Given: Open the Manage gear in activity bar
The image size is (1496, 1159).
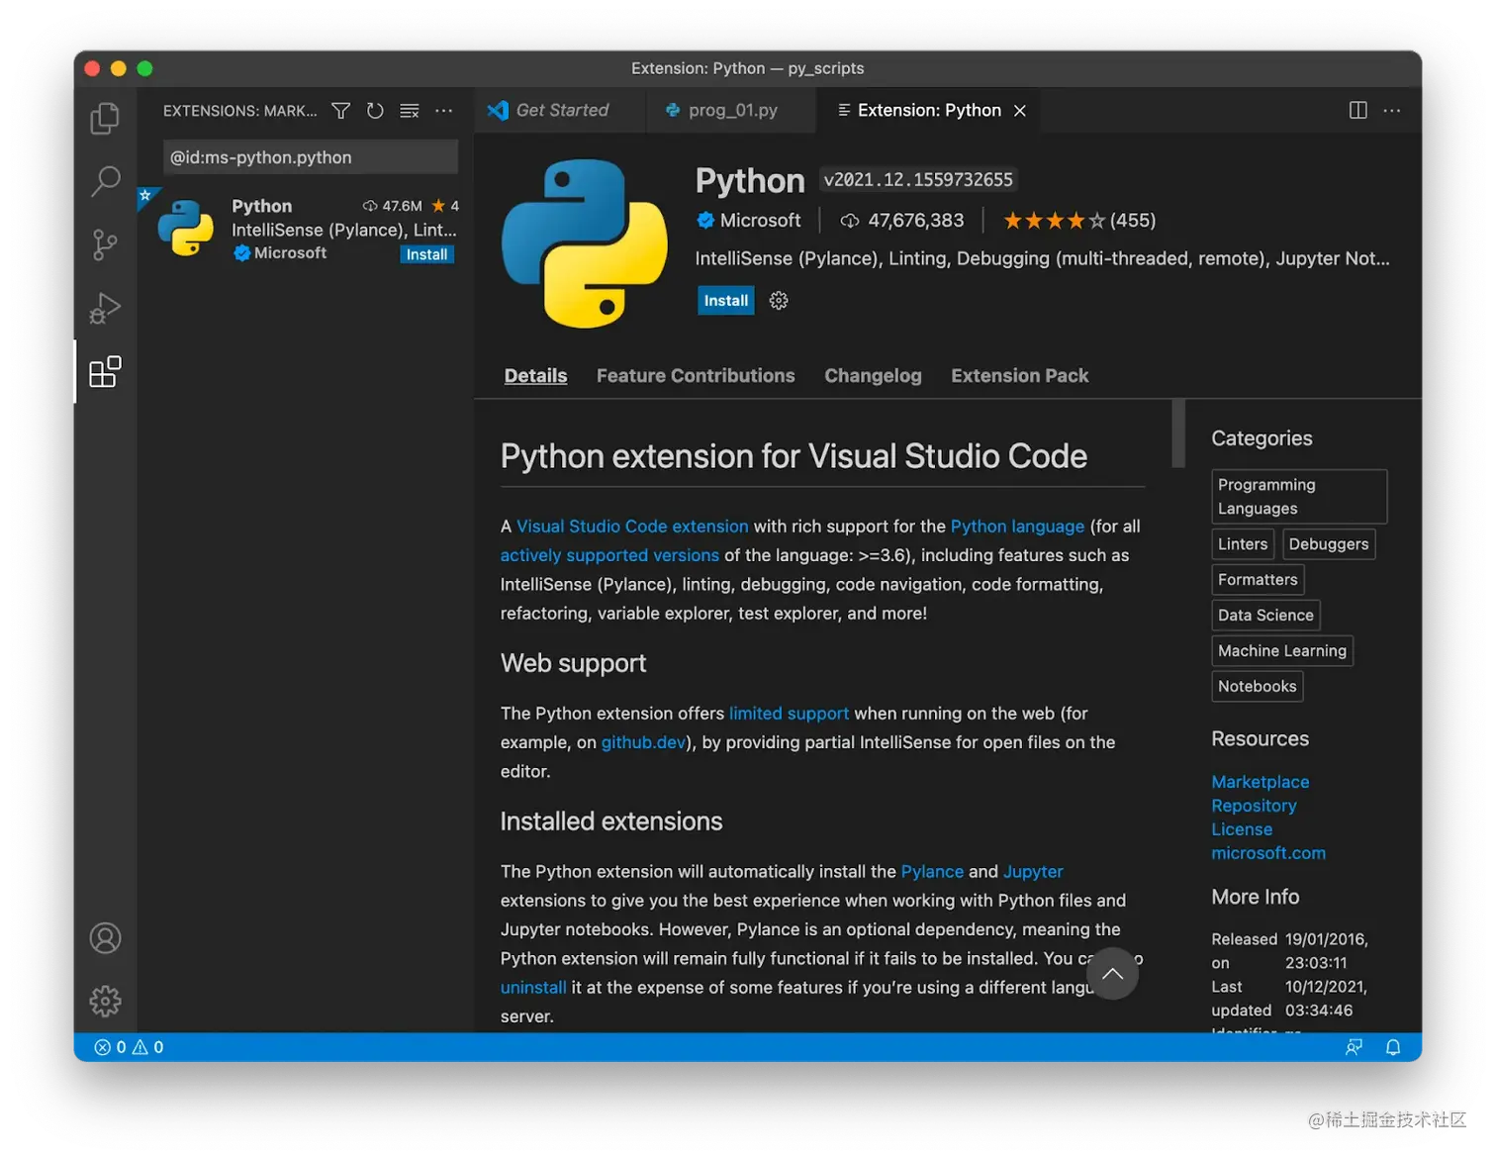Looking at the screenshot, I should tap(105, 1001).
